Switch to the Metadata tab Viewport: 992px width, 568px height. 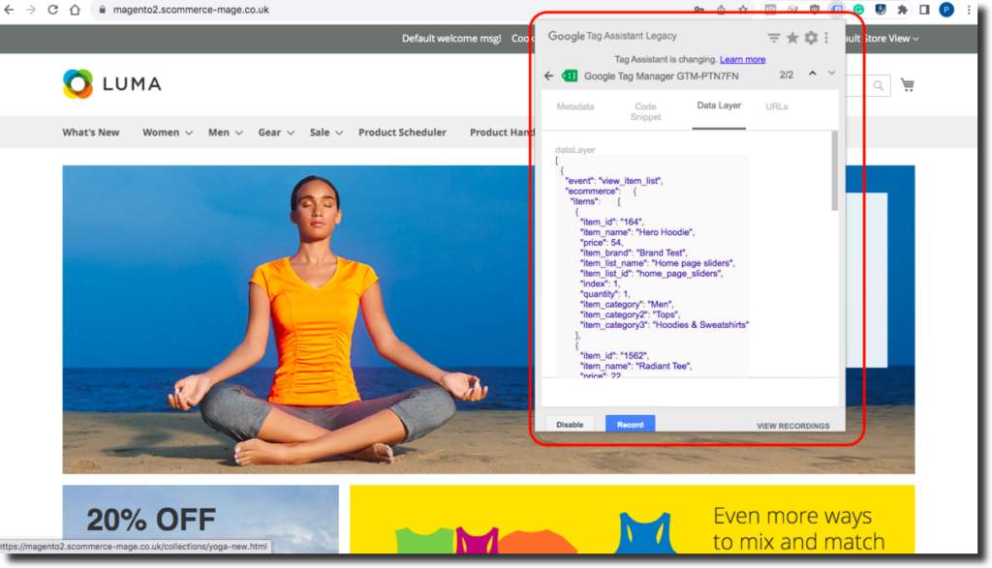(574, 106)
